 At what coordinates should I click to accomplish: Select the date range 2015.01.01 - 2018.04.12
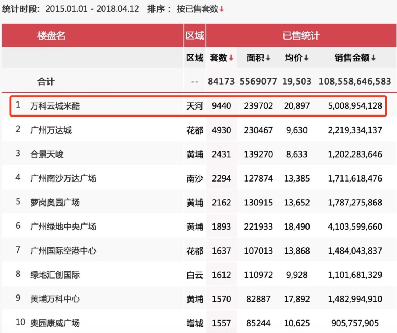click(x=92, y=9)
